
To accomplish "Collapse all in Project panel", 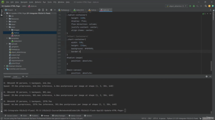I will (47, 10).
